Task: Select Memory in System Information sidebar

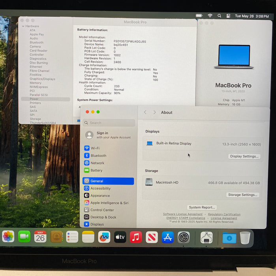Action: (36, 83)
